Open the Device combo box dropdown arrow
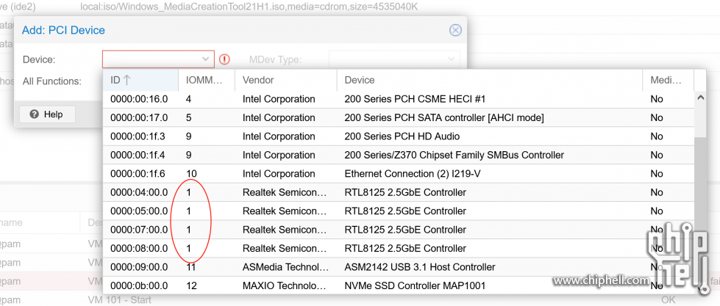The width and height of the screenshot is (720, 306). (x=206, y=59)
